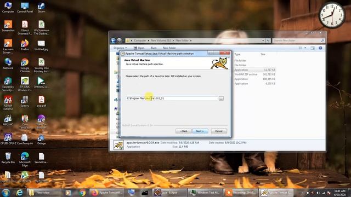The height and width of the screenshot is (197, 351).
Task: Select We Summon The Darkne... file icon
Action: click(42, 27)
